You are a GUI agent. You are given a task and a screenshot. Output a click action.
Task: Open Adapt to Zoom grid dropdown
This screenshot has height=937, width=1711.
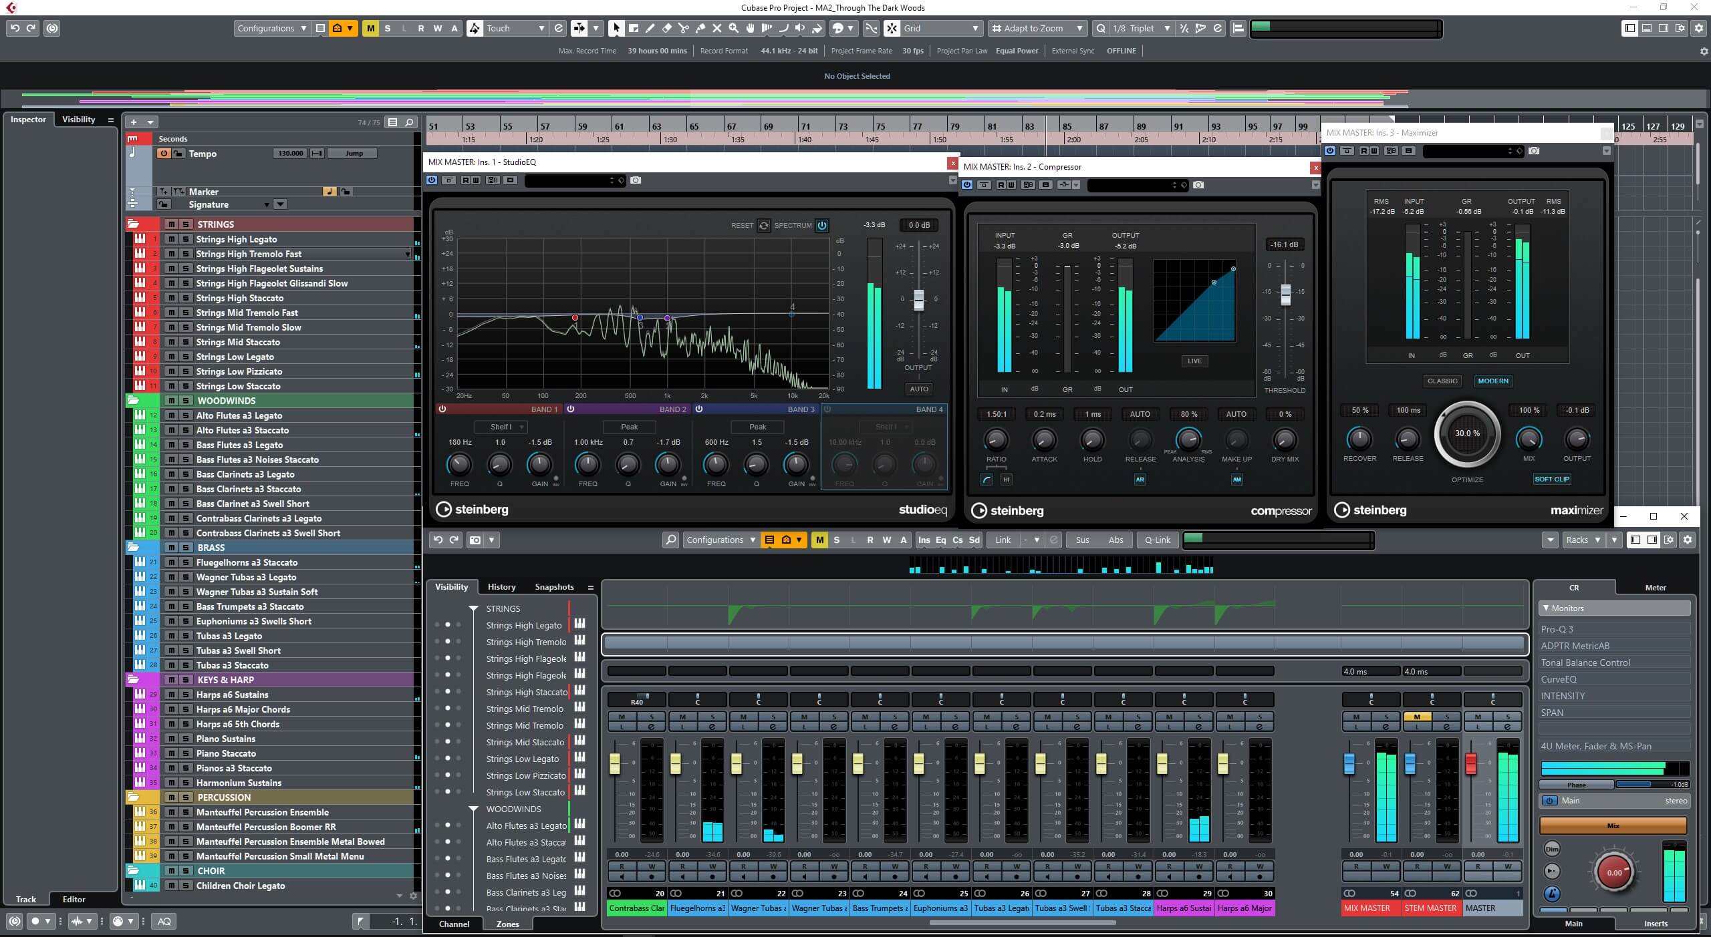tap(1037, 28)
